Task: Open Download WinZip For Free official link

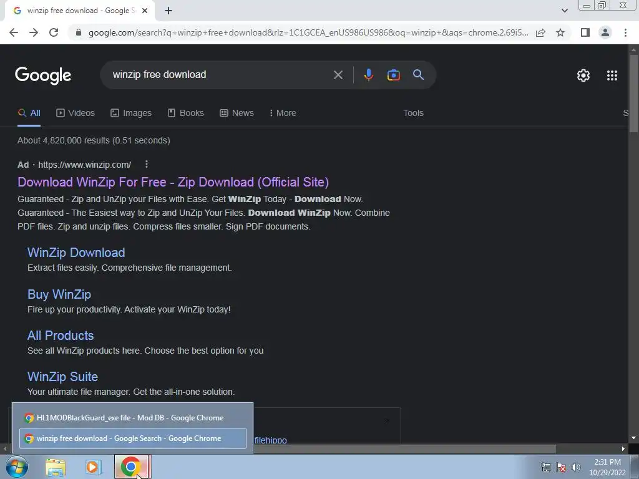Action: click(x=173, y=182)
